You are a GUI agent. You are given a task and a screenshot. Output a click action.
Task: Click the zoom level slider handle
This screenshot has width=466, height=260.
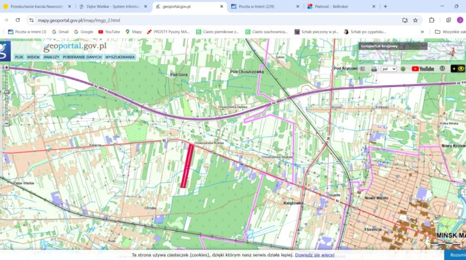point(7,92)
